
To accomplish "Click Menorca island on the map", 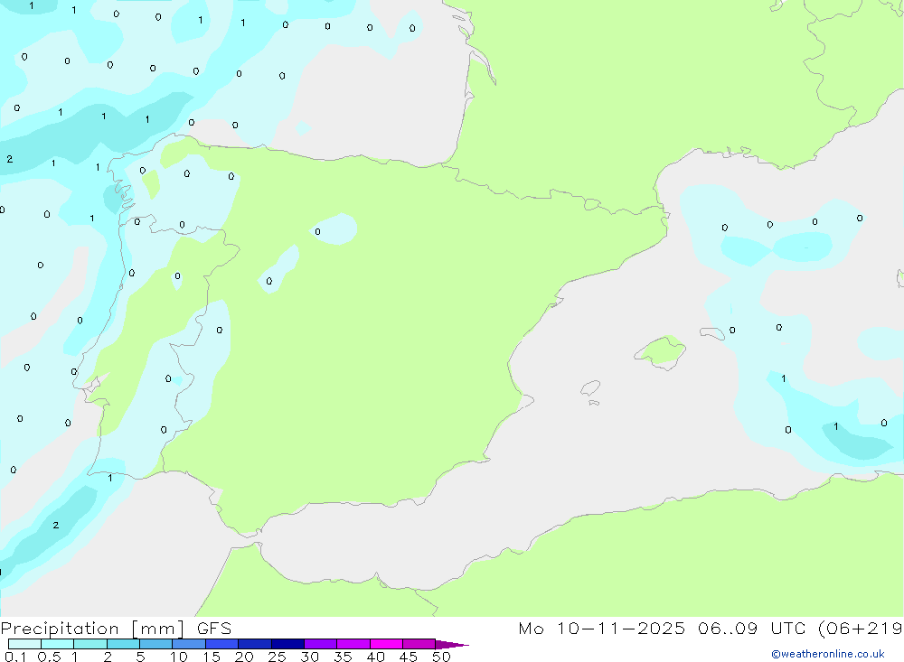I will (x=712, y=333).
